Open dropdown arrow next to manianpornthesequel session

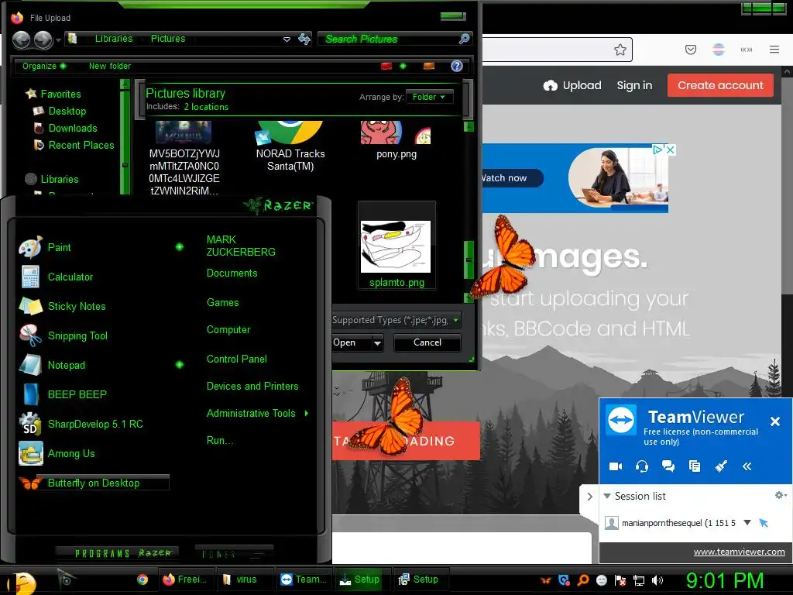tap(747, 523)
